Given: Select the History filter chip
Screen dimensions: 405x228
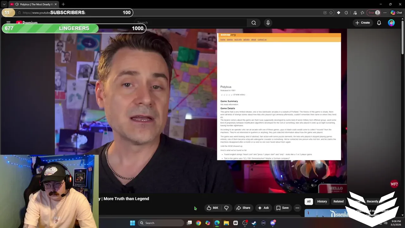Looking at the screenshot, I should (322, 201).
